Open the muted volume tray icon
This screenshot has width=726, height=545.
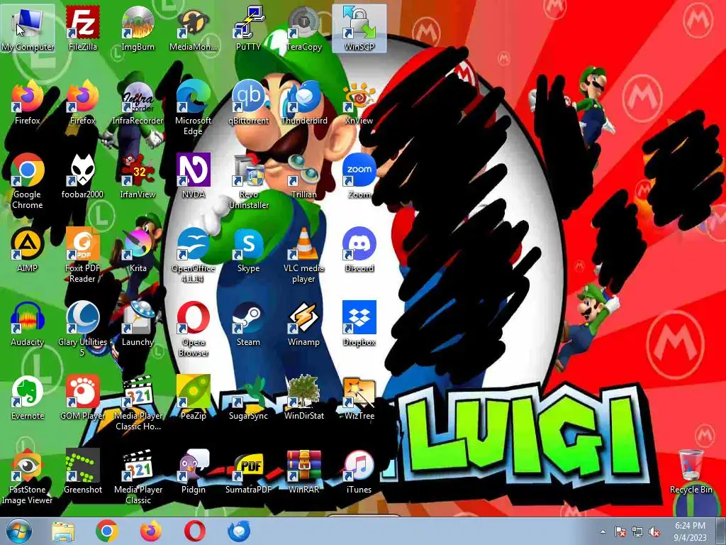click(654, 532)
